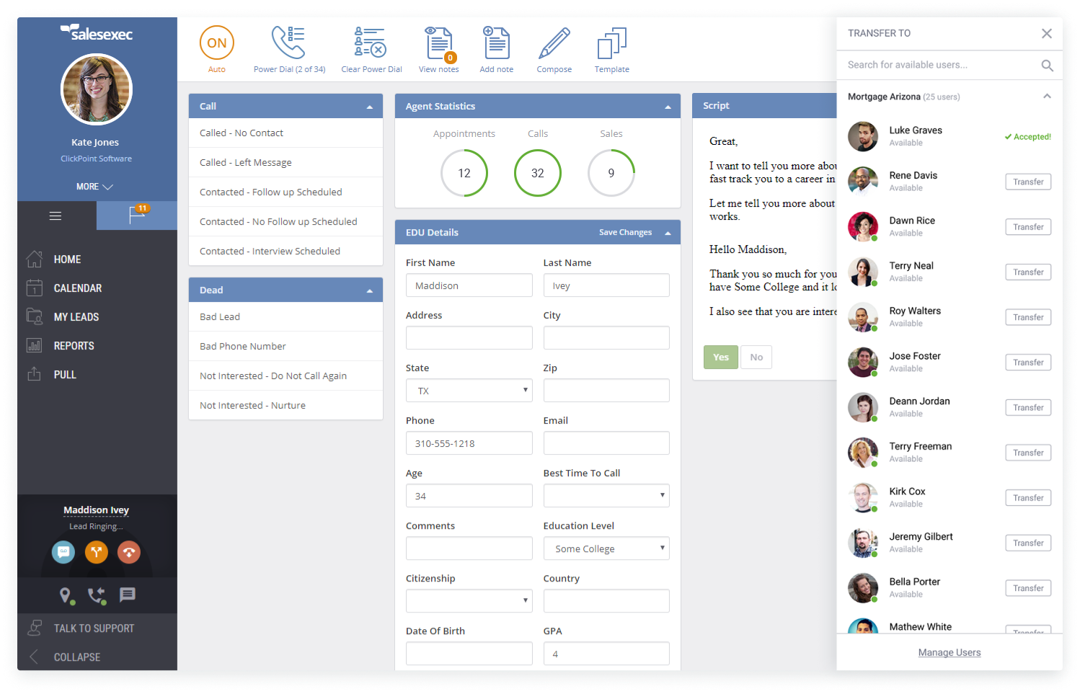The image size is (1080, 694).
Task: Open the hamburger menu in the sidebar
Action: [56, 215]
